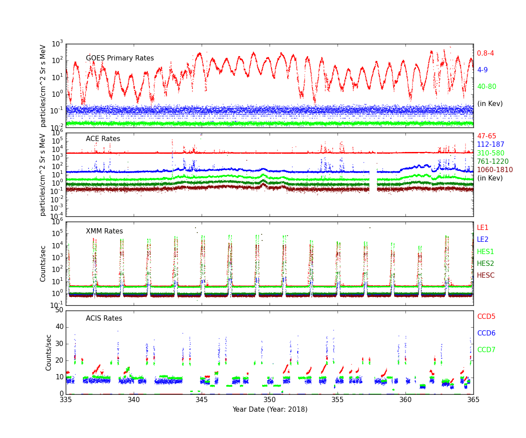Select the LE1 legend label
The height and width of the screenshot is (438, 526).
483,228
